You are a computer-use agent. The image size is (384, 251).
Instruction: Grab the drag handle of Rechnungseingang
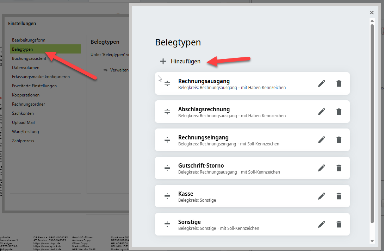tap(167, 140)
